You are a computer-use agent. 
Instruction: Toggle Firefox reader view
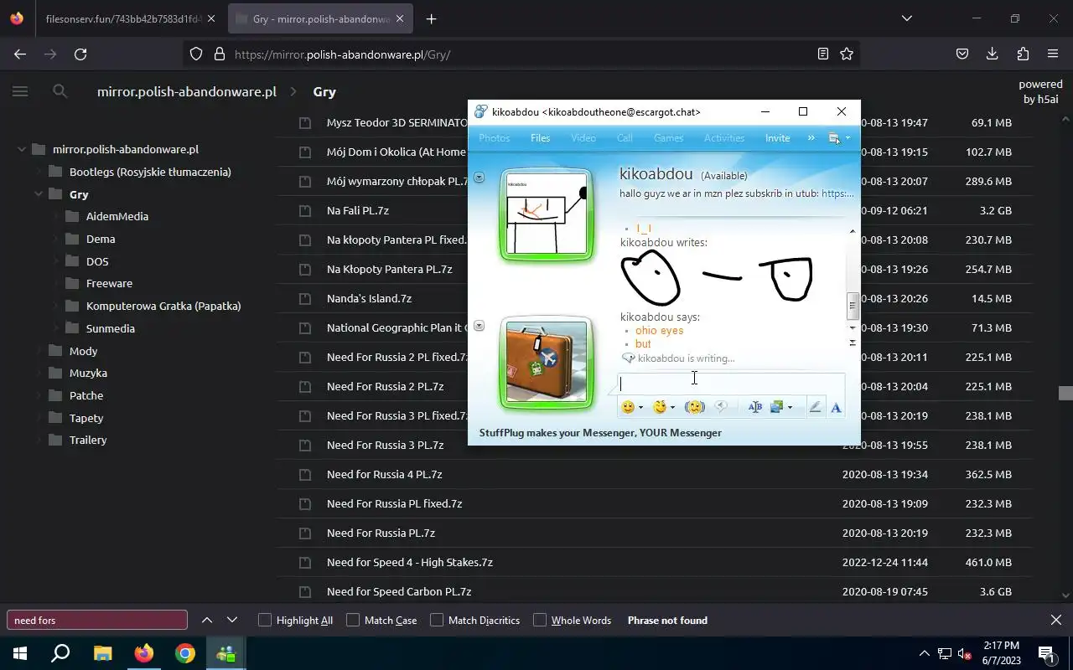(823, 54)
